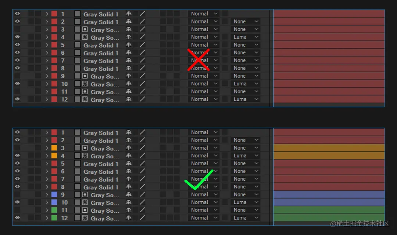Hide layer 10 via eye in all-red timeline

point(17,84)
